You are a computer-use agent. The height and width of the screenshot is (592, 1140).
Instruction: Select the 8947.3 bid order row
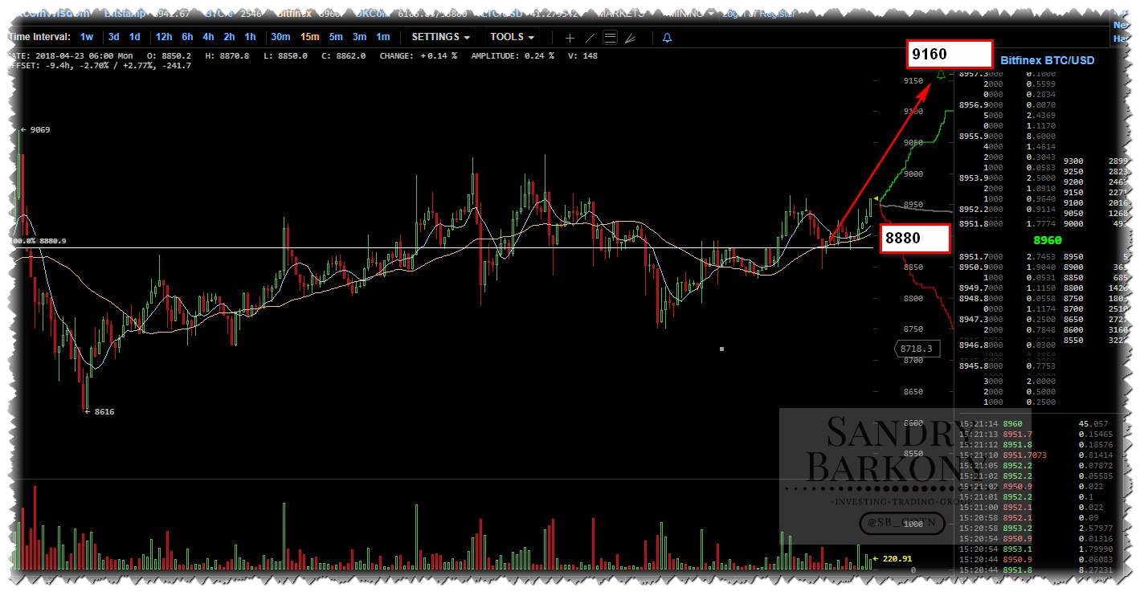click(x=1007, y=319)
